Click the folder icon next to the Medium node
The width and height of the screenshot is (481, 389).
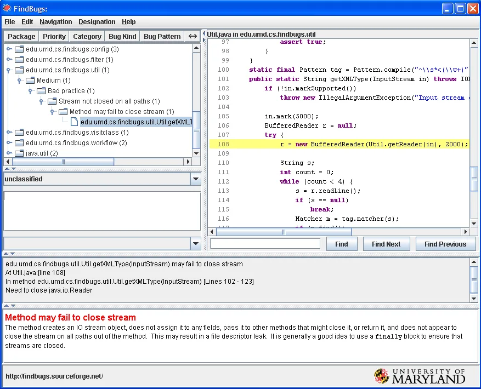click(x=30, y=81)
